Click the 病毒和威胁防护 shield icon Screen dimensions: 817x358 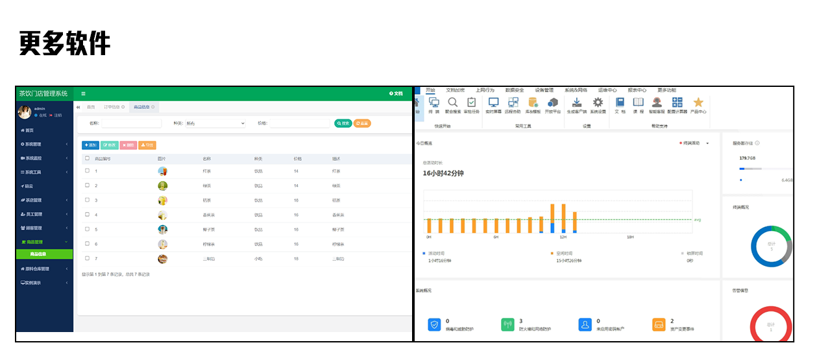tap(434, 324)
